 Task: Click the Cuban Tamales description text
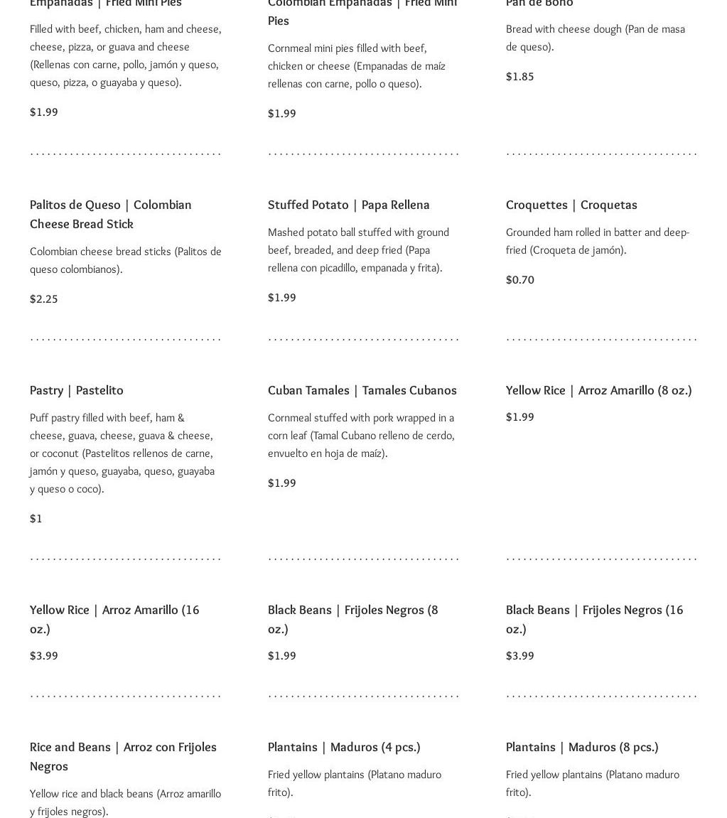[361, 435]
